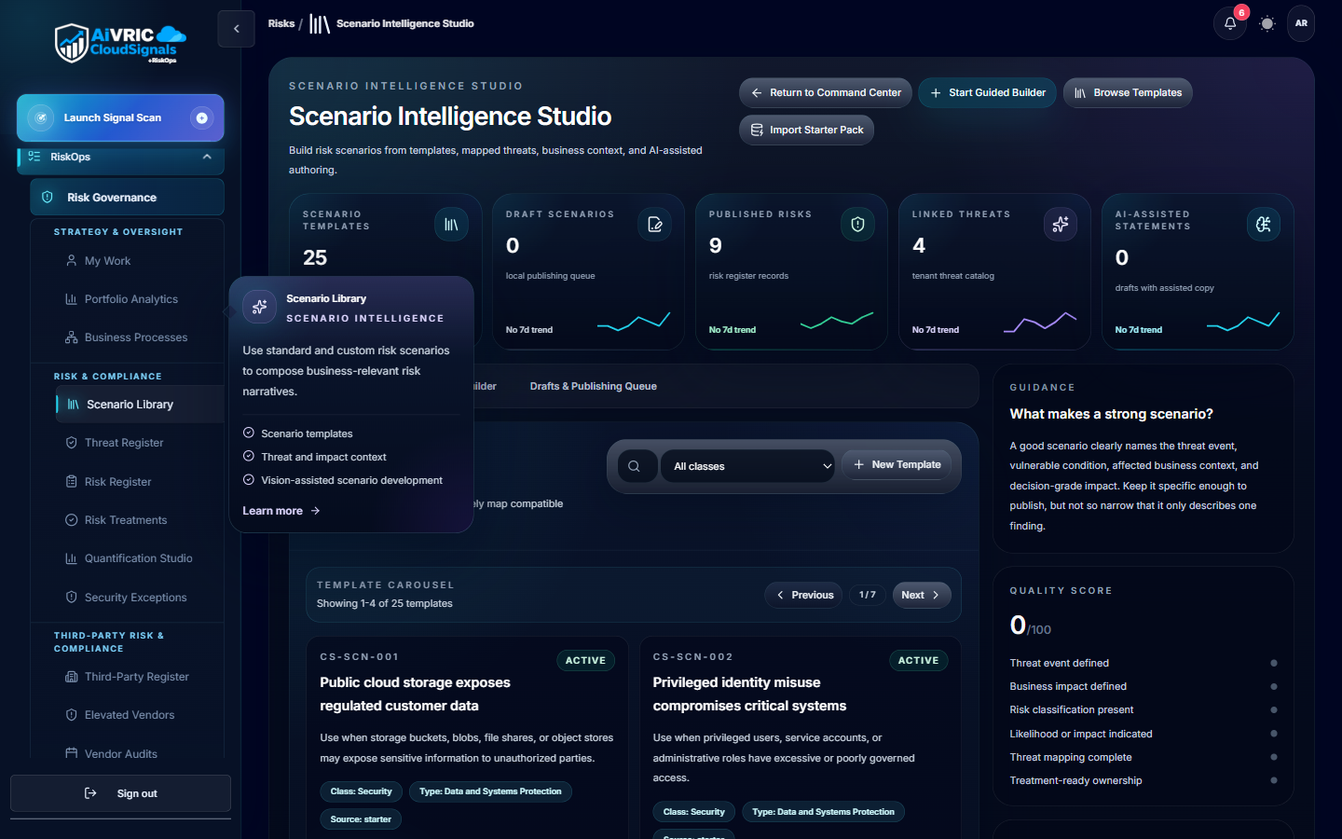Open the All classes dropdown

point(747,466)
